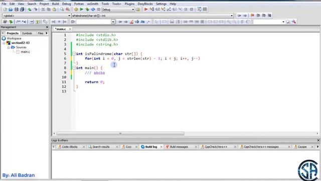The width and height of the screenshot is (321, 181).
Task: Open the <global> scope dropdown
Action: tap(69, 16)
